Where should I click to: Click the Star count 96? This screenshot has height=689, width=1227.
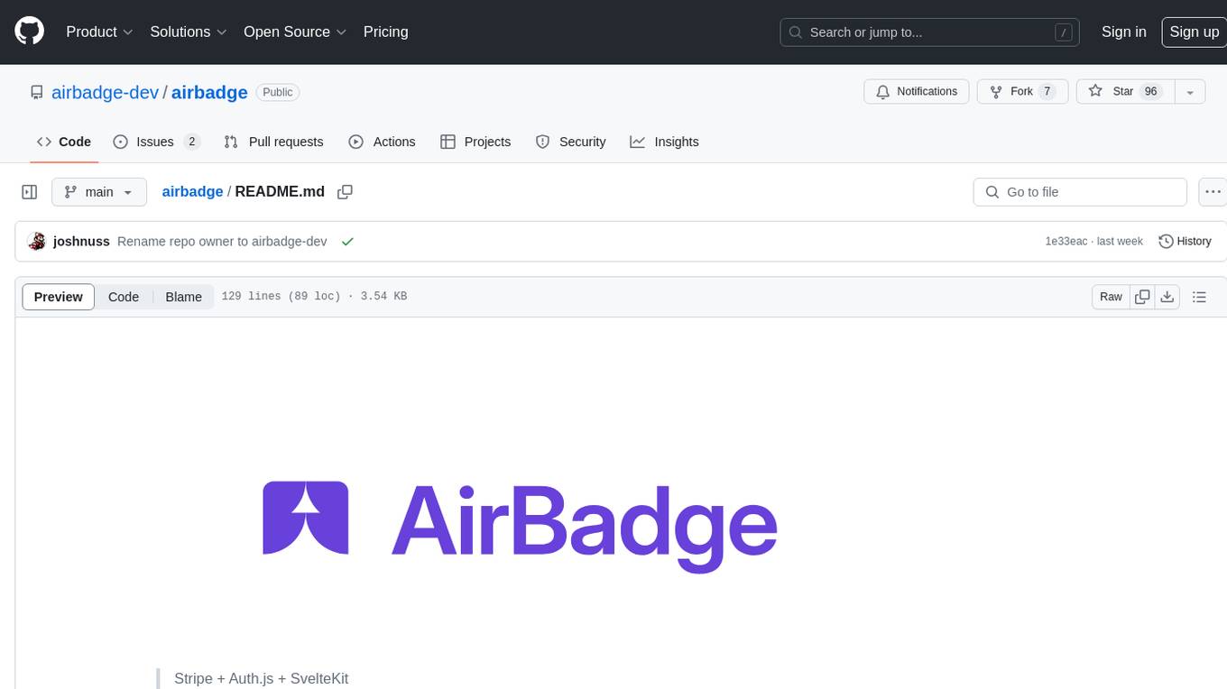coord(1150,92)
